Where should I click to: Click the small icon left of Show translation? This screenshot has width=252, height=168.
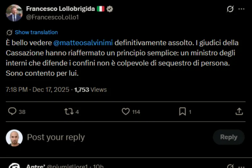tap(9, 32)
